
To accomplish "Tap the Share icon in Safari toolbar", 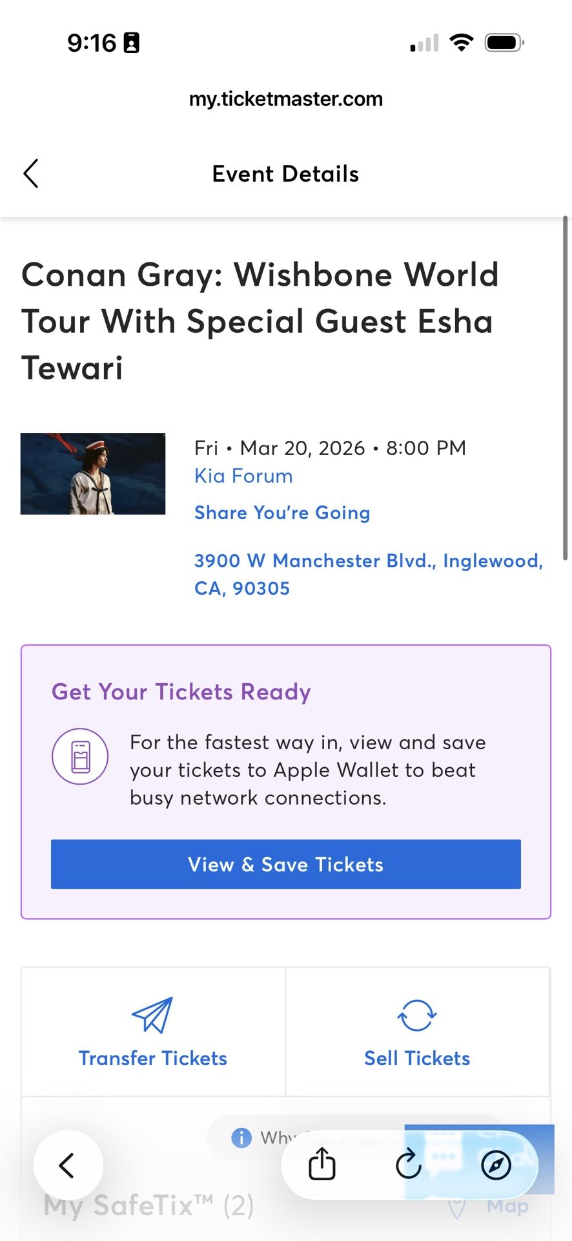I will [321, 1165].
